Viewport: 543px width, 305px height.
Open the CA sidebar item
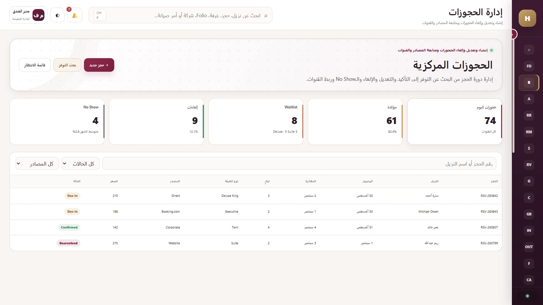[x=529, y=280]
